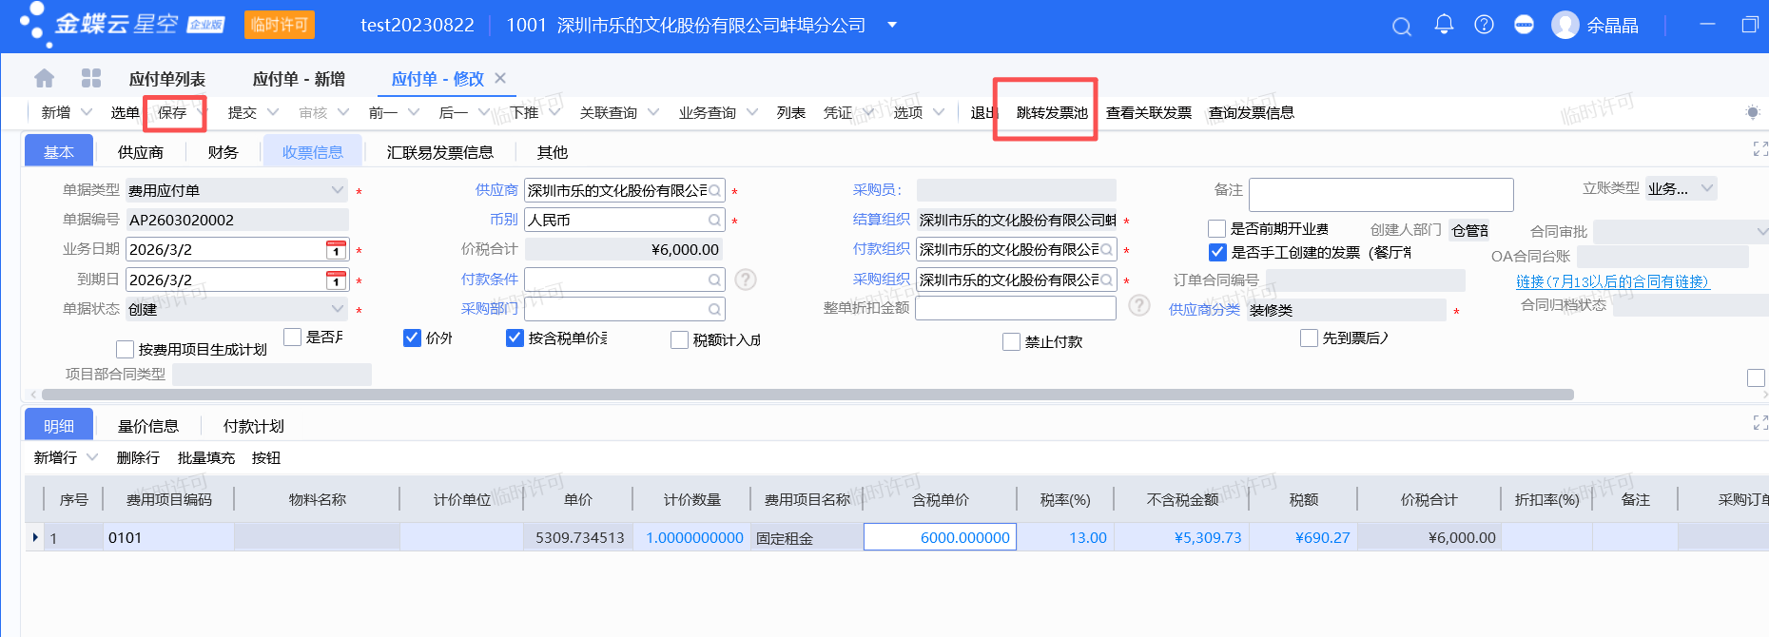Screen dimensions: 1769x637
Task: Click the horizontal scrollbar in form panel
Action: [x=807, y=395]
